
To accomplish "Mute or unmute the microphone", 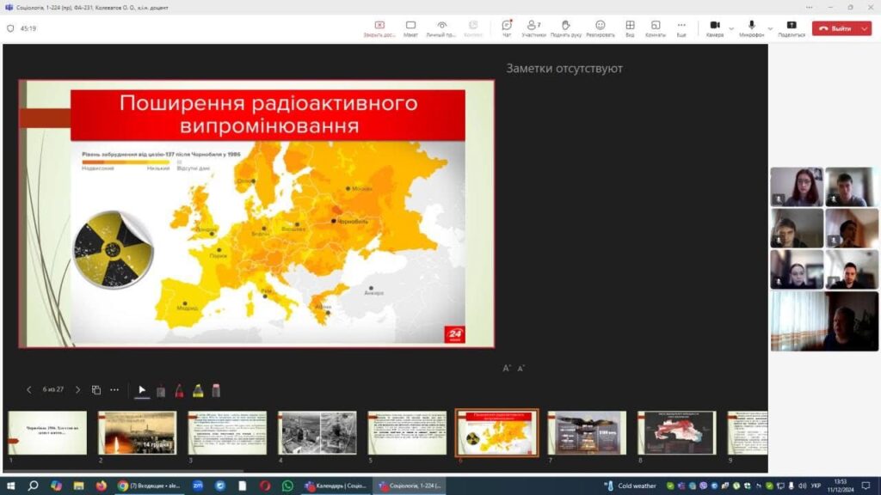I will (751, 27).
